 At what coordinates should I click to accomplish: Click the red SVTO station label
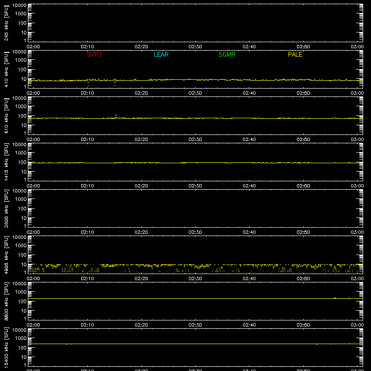[x=94, y=54]
